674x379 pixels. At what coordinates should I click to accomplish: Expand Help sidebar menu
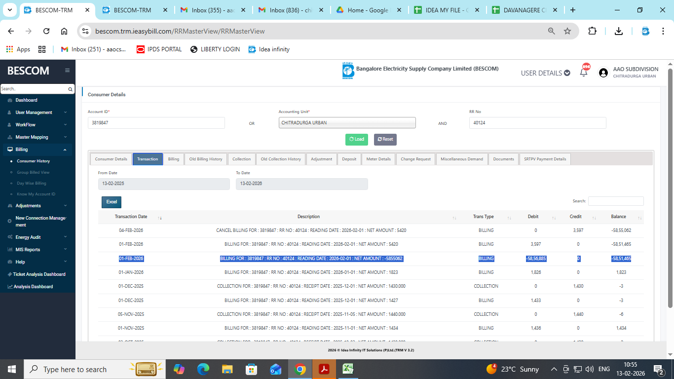click(x=37, y=262)
